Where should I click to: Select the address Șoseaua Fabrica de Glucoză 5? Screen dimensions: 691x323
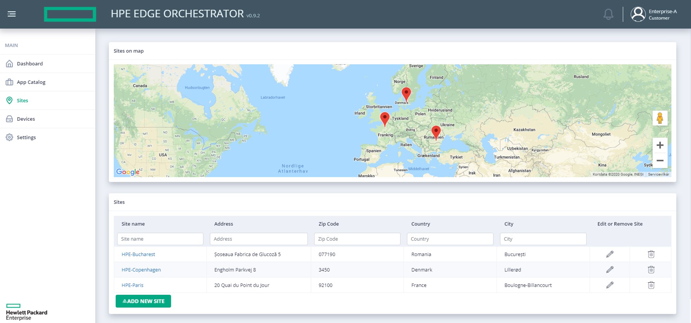coord(248,254)
